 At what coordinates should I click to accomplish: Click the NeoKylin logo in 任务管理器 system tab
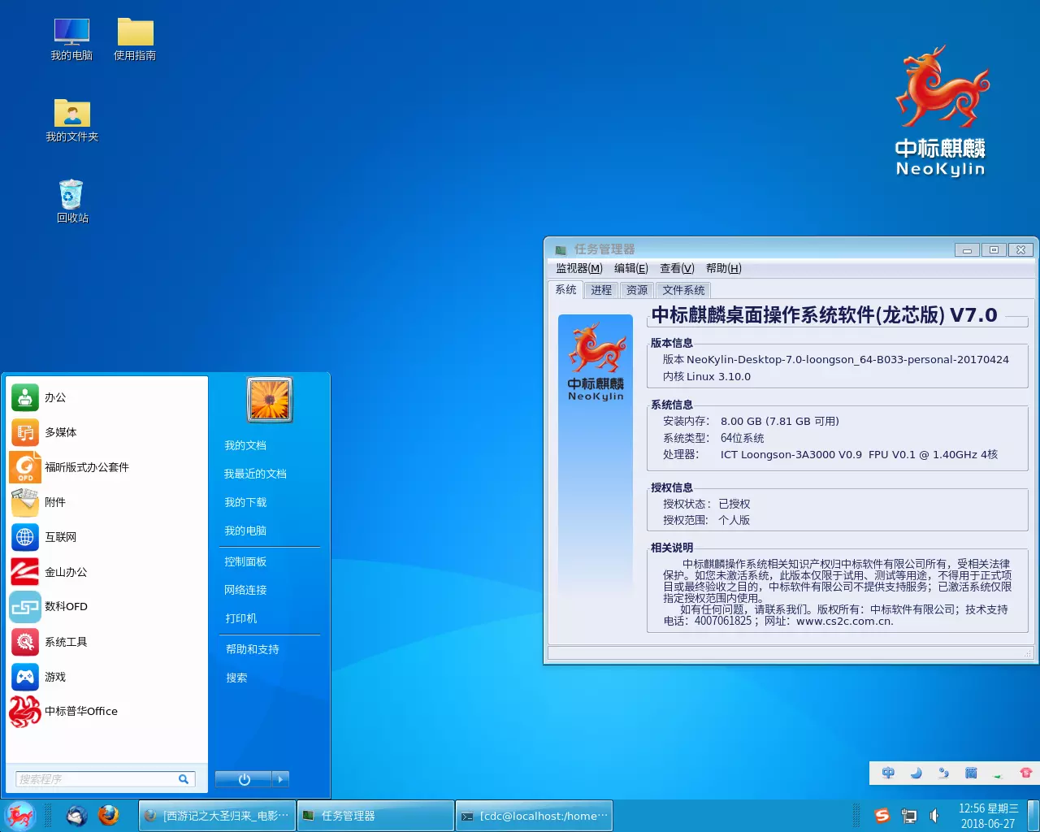[x=596, y=362]
